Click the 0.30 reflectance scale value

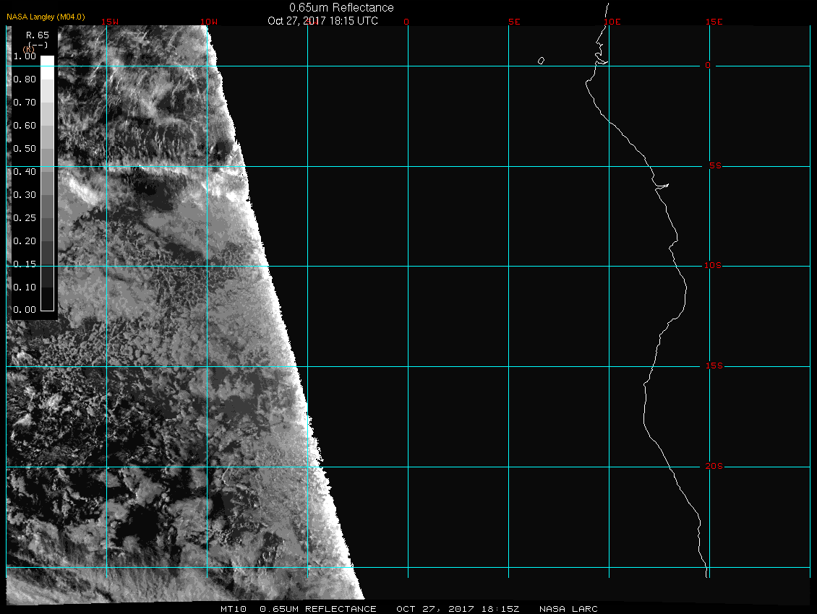point(25,195)
